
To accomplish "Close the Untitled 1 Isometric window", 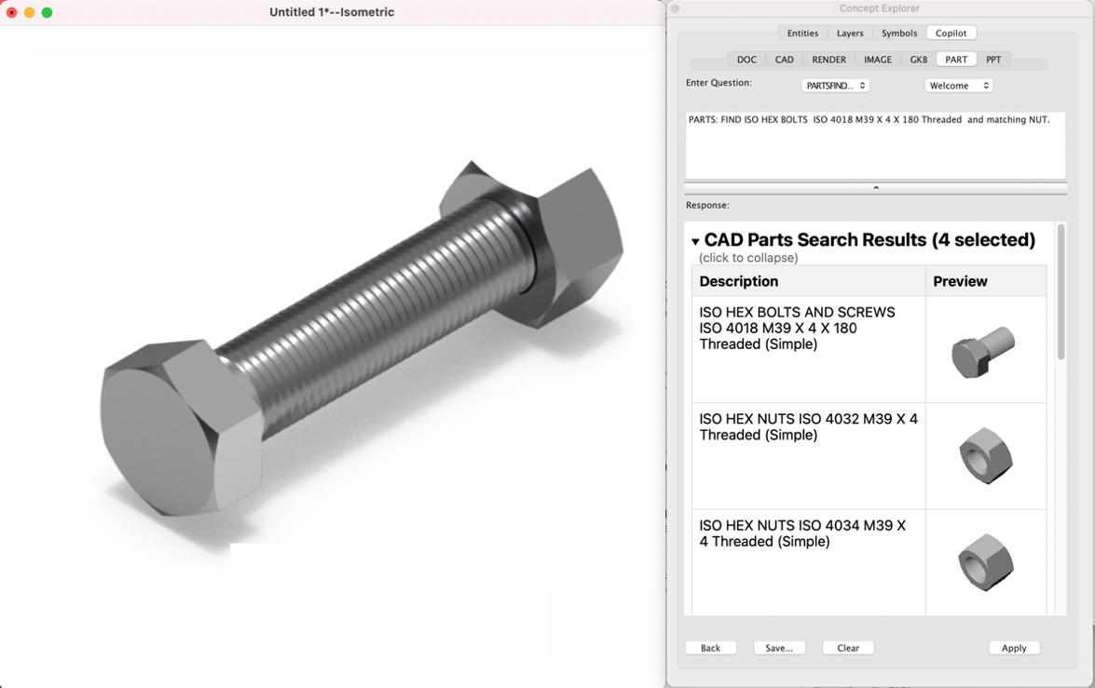I will click(12, 12).
